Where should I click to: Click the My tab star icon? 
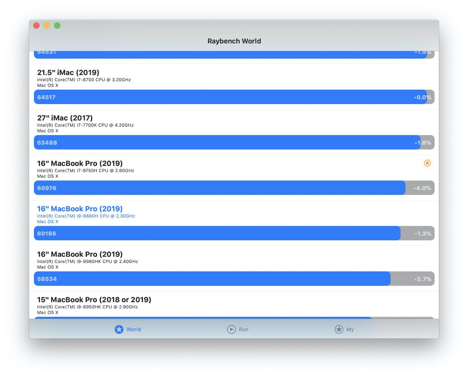pos(339,329)
